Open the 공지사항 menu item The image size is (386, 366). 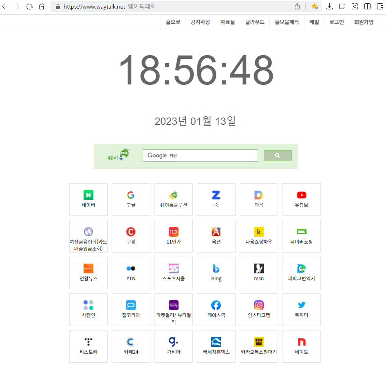point(200,22)
